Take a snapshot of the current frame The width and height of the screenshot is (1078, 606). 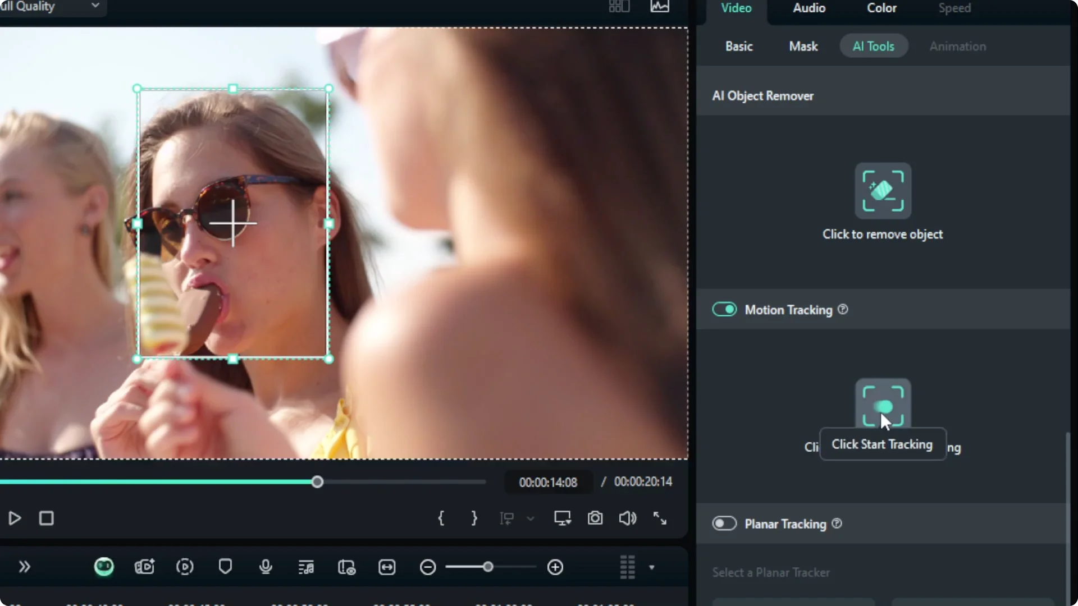click(596, 518)
